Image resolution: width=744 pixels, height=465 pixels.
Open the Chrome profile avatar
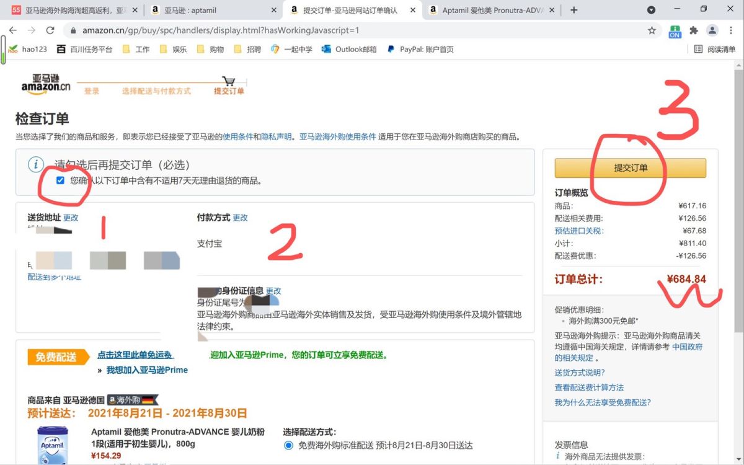(x=712, y=30)
